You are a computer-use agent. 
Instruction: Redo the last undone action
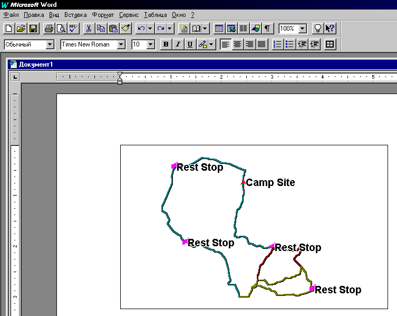(x=161, y=29)
